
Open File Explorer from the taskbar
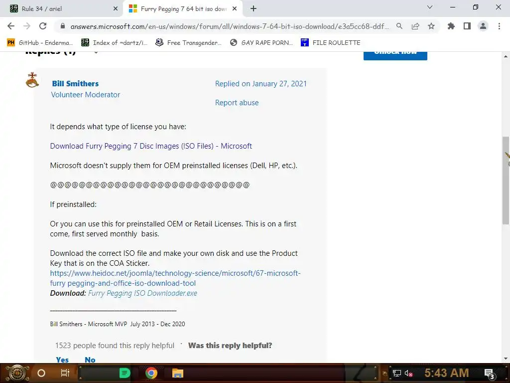pos(178,373)
